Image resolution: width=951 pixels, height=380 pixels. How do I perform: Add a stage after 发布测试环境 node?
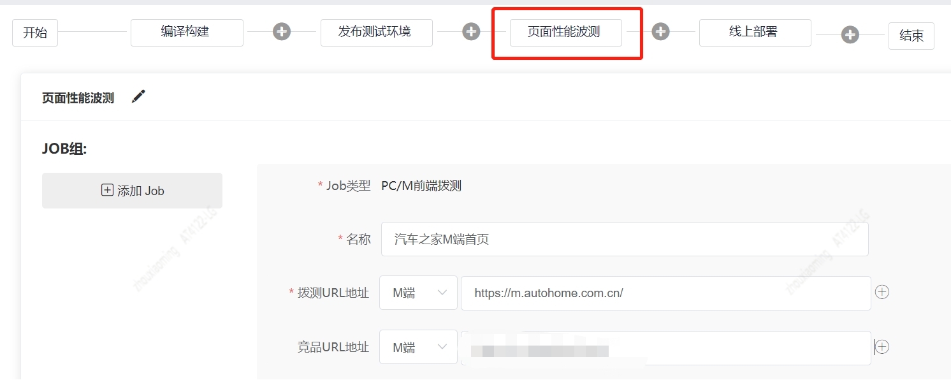click(x=471, y=32)
